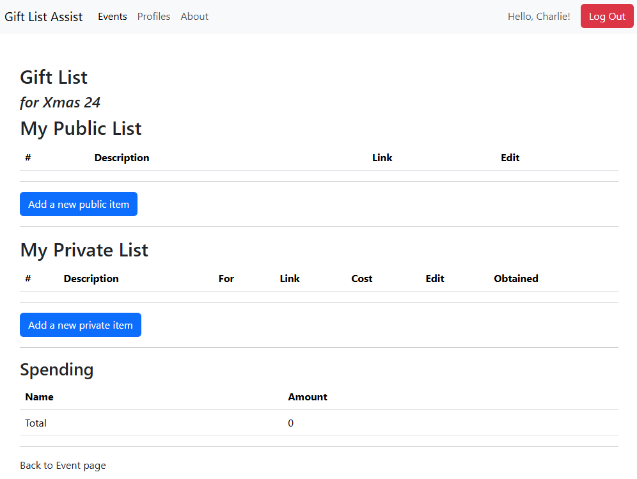Click Amount header in Spending table
Screen dimensions: 637x479
point(307,397)
